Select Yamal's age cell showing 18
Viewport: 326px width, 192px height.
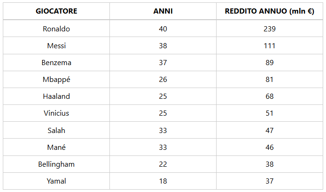pos(163,181)
